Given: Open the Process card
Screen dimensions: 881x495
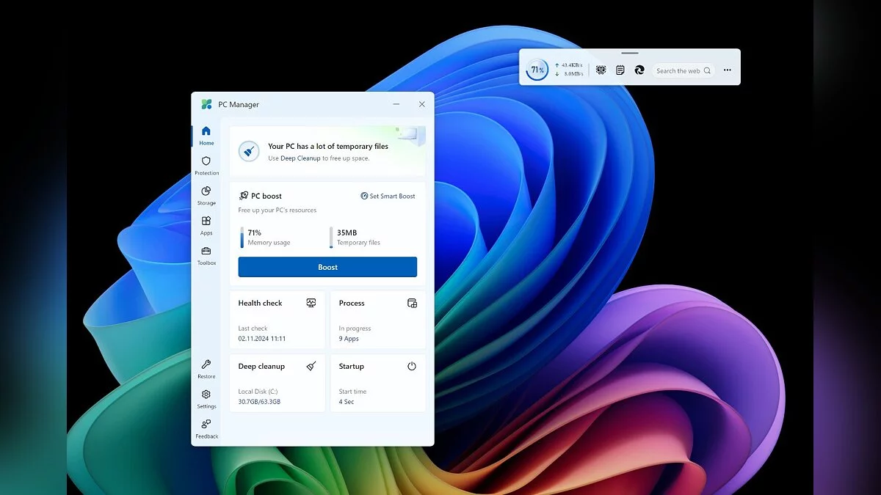Looking at the screenshot, I should click(x=378, y=320).
